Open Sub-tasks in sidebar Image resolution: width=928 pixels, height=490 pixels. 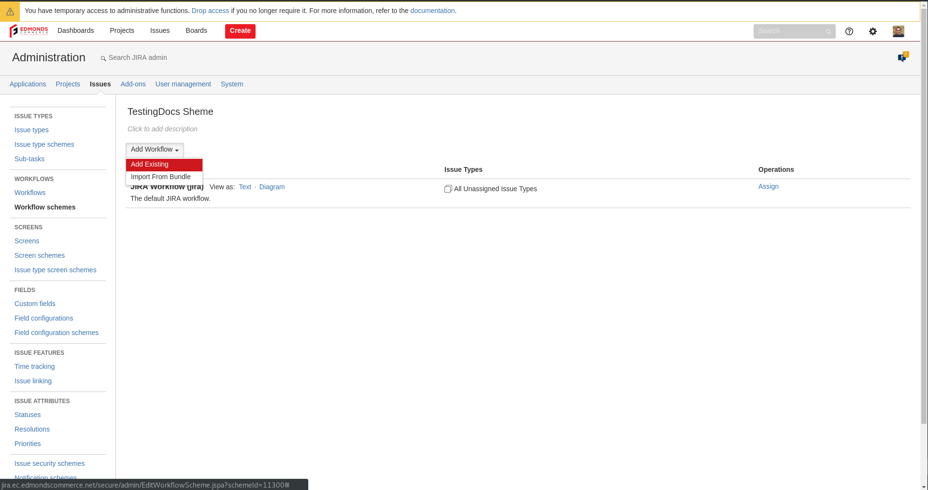tap(29, 159)
